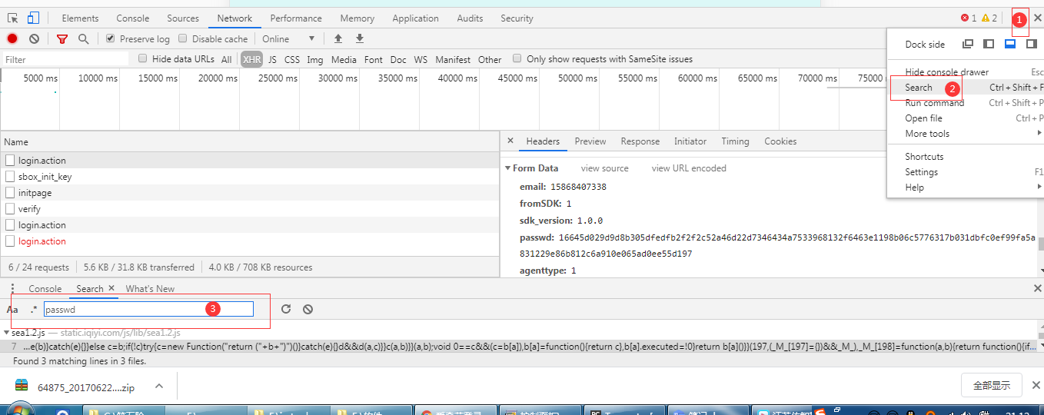Viewport: 1044px width, 415px height.
Task: Clear the network log
Action: click(34, 38)
